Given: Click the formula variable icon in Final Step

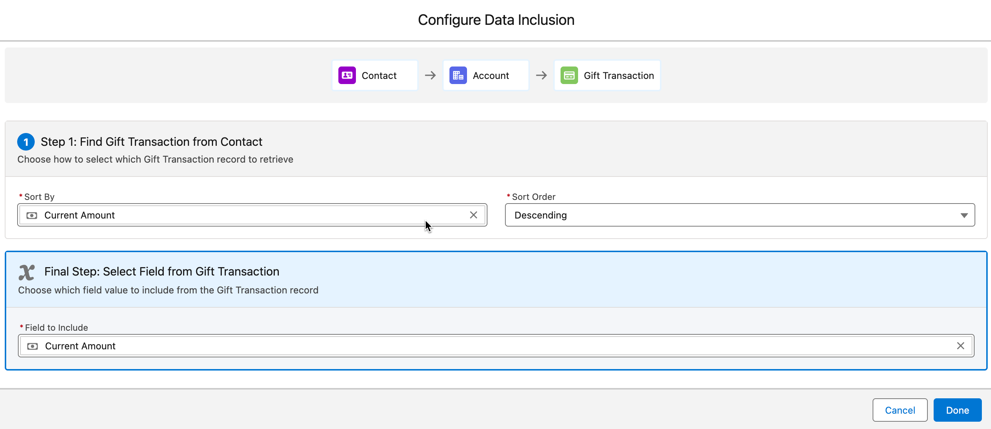Looking at the screenshot, I should click(27, 272).
